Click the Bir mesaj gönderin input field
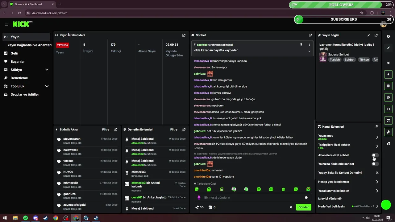This screenshot has height=222, width=395. pos(253,198)
